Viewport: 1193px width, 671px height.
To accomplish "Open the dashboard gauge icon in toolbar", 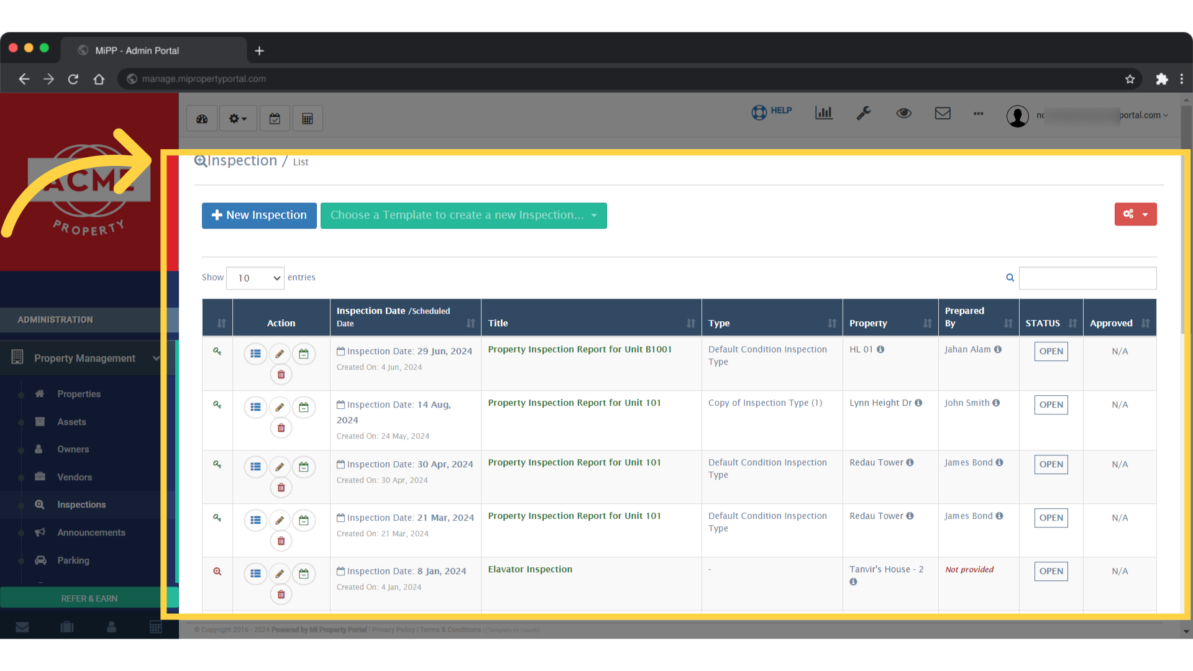I will [202, 119].
